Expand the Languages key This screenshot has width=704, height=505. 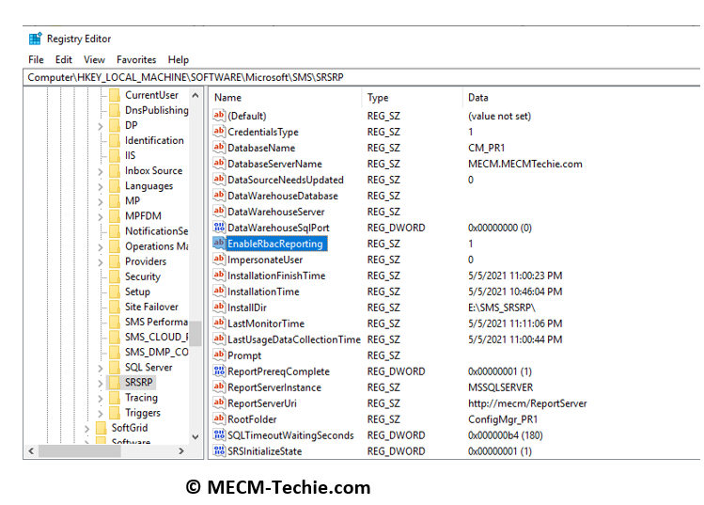click(x=101, y=186)
